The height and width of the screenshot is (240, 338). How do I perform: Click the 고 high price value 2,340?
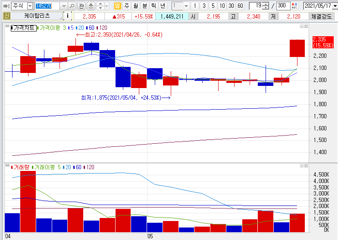coord(253,16)
